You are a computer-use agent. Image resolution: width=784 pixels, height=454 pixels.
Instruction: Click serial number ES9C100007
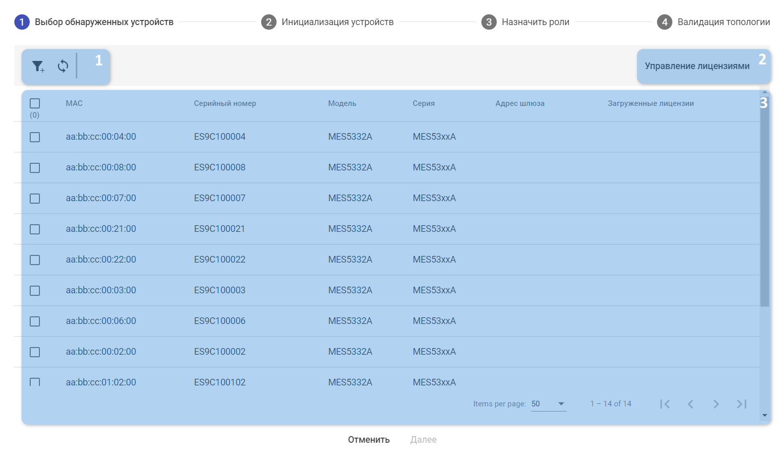point(220,198)
